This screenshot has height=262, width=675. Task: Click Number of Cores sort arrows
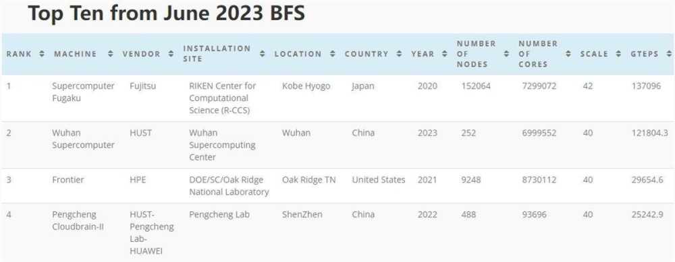(x=568, y=54)
